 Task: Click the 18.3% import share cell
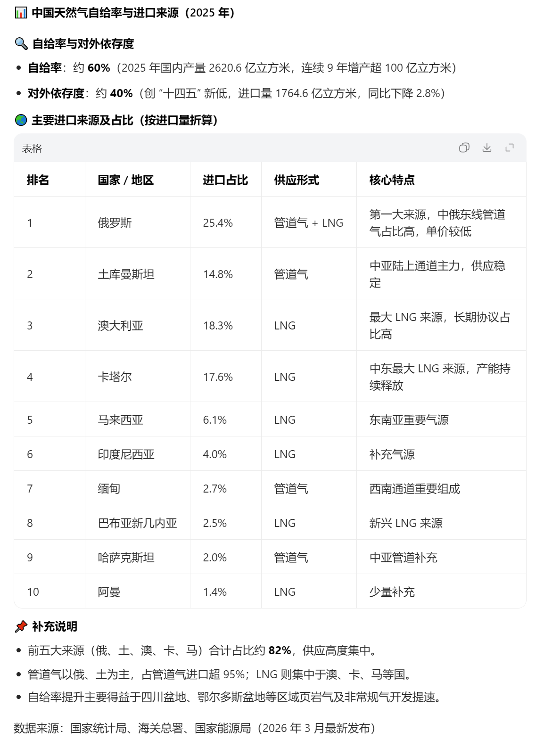coord(218,325)
